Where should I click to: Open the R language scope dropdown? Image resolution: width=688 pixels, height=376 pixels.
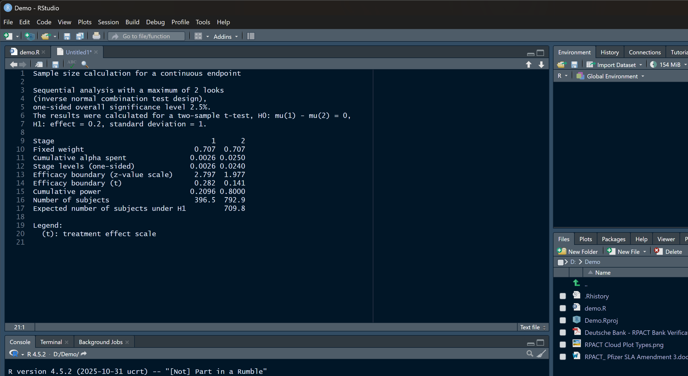(x=563, y=76)
